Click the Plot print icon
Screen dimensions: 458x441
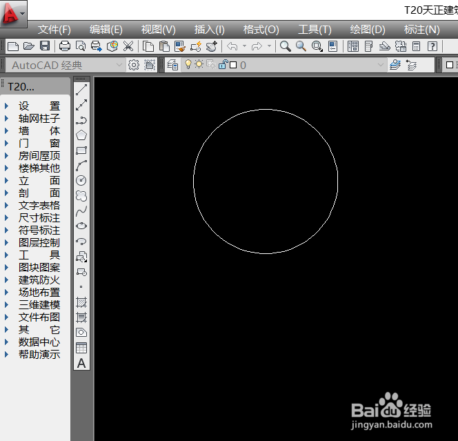point(65,46)
